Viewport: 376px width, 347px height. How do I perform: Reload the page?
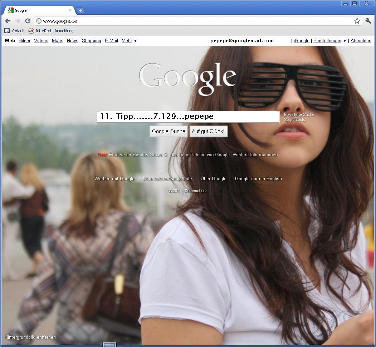(28, 21)
